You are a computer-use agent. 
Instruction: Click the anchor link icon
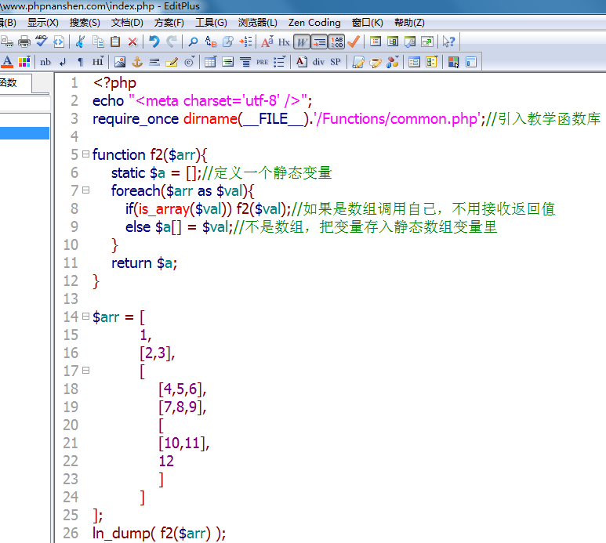[137, 62]
